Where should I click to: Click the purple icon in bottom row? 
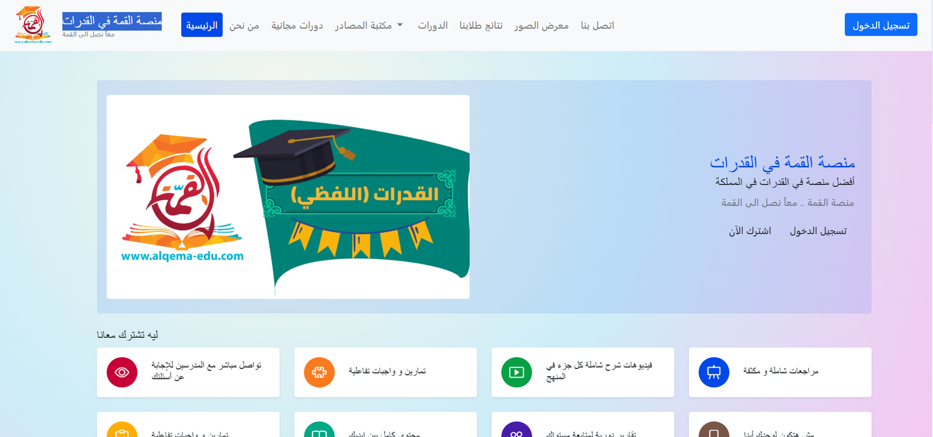click(517, 429)
